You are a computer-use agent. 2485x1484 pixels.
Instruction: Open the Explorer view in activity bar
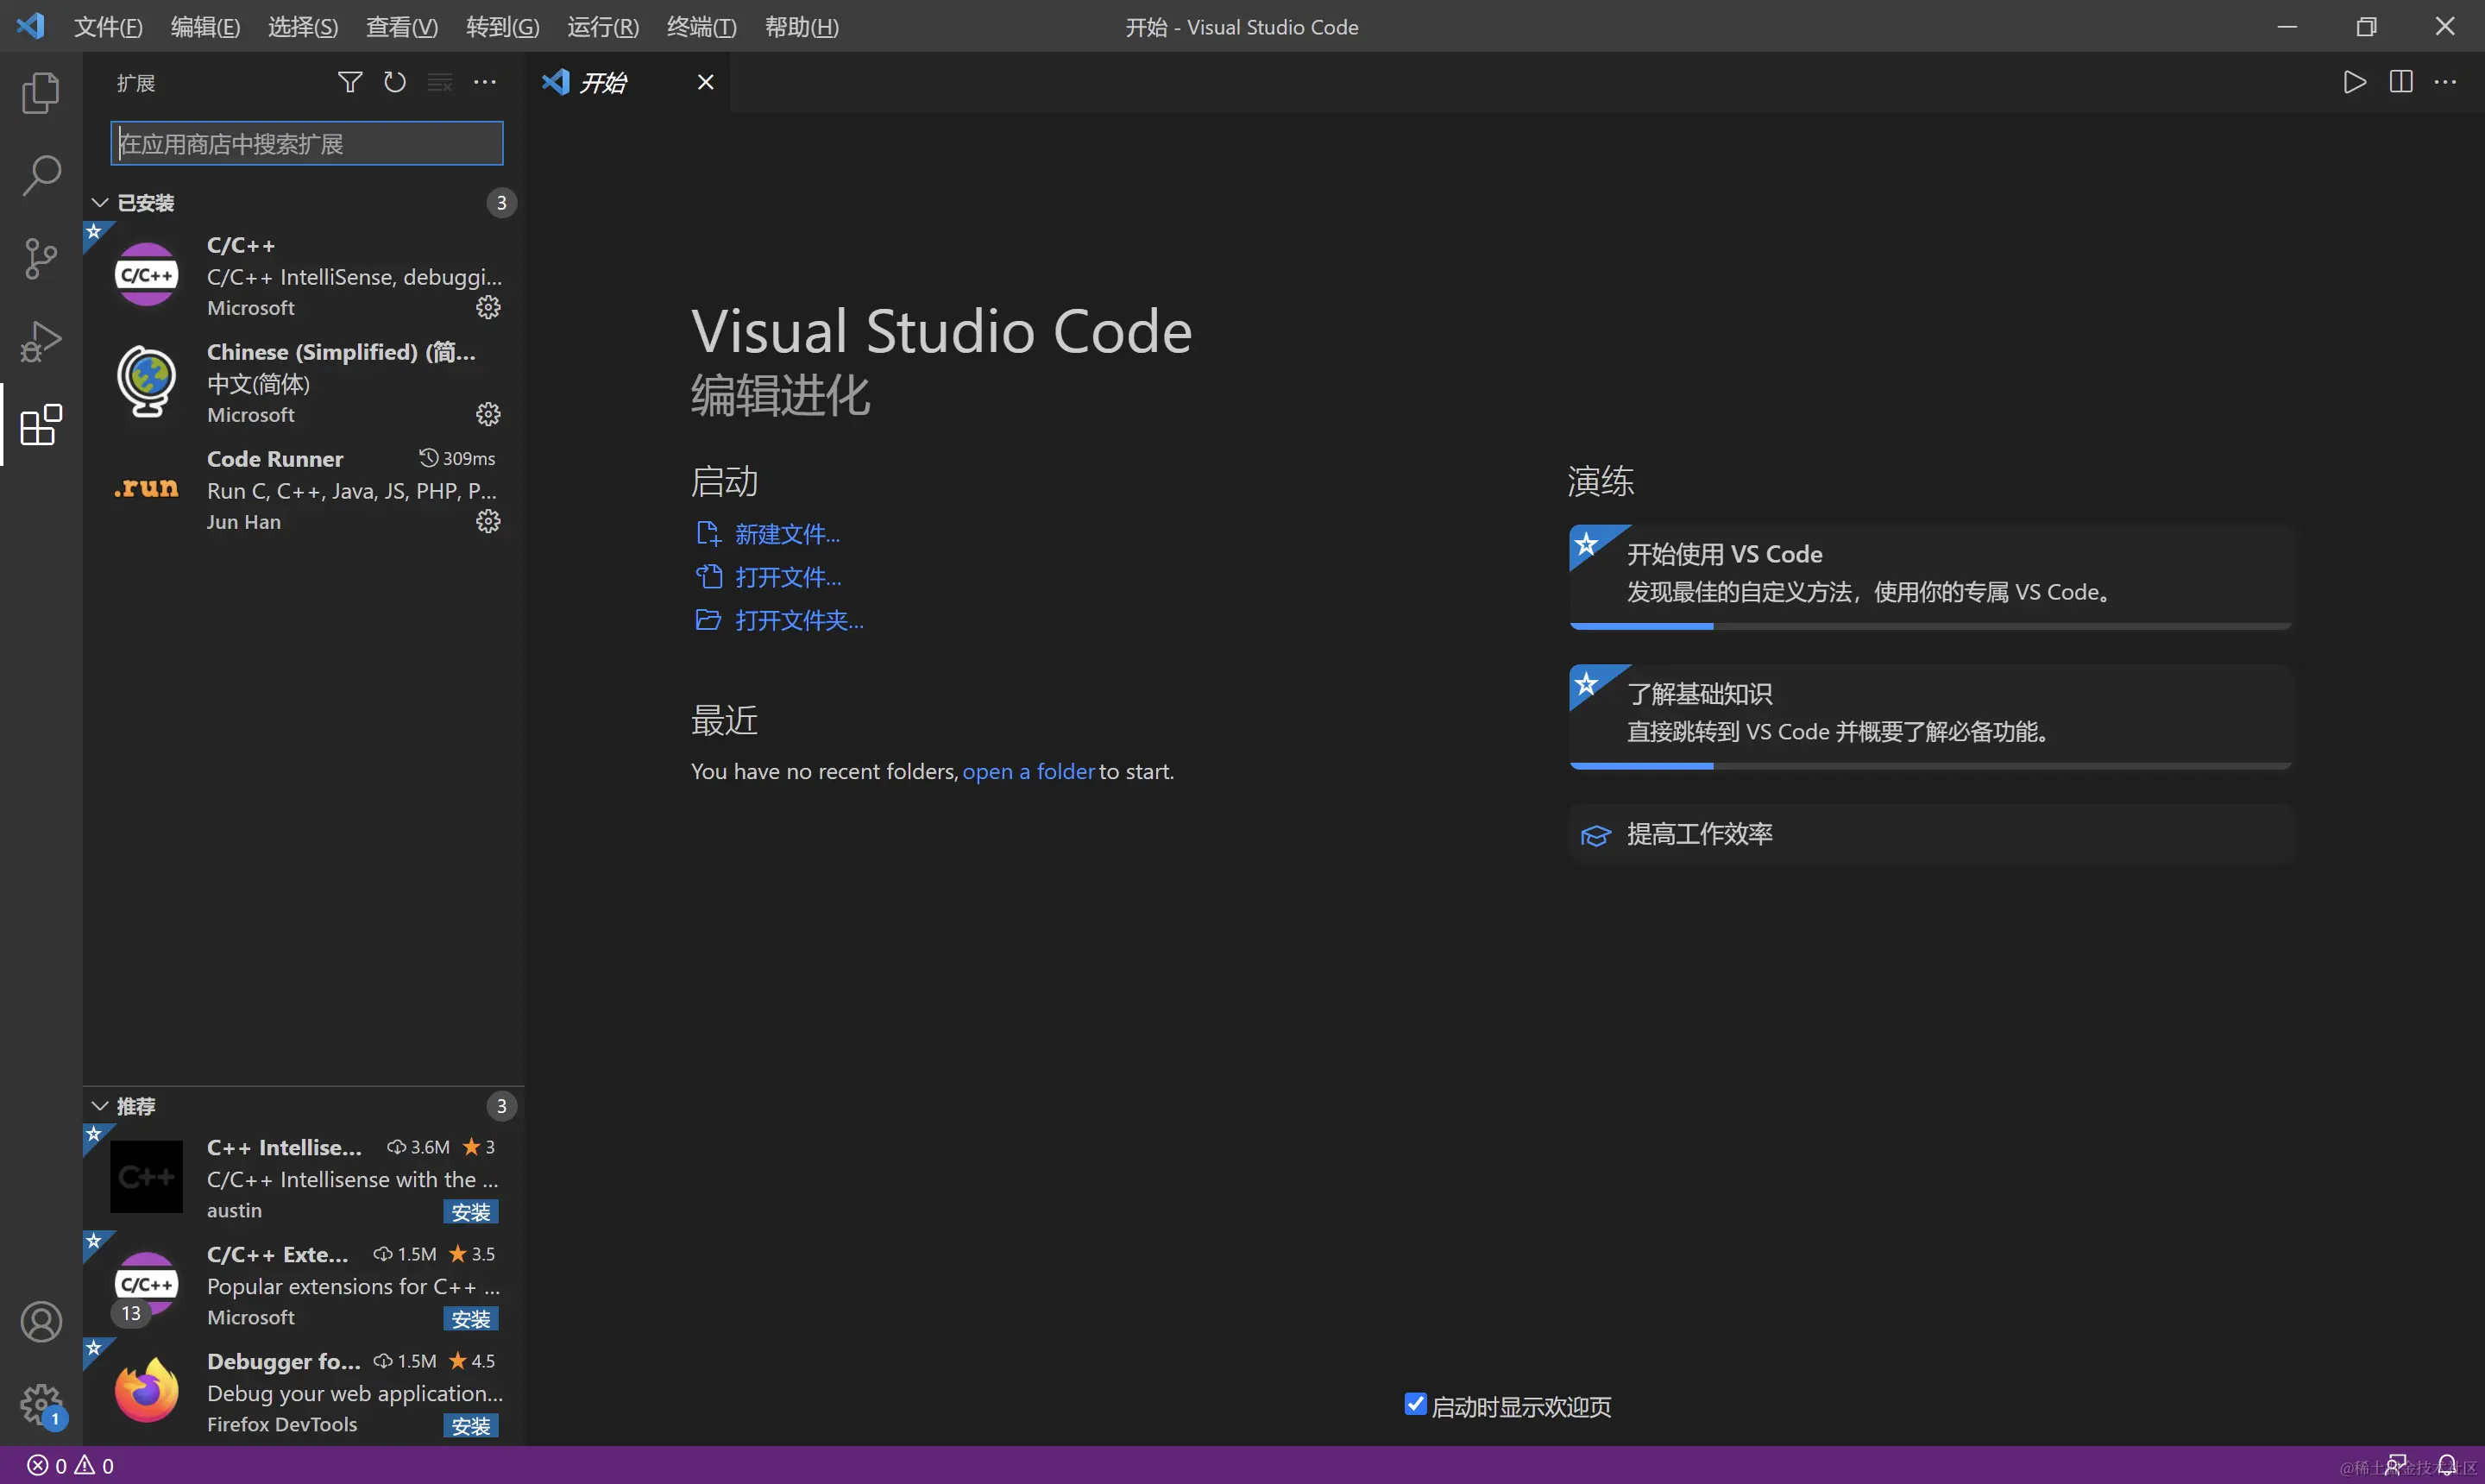click(40, 93)
